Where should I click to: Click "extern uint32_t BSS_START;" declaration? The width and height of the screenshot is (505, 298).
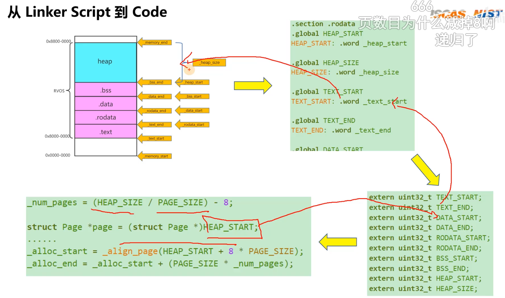pos(423,258)
